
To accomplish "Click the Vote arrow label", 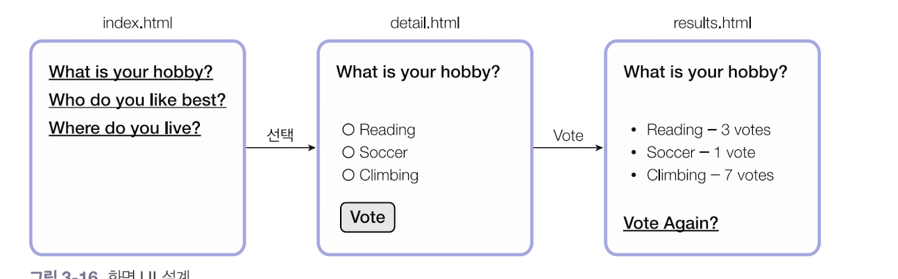I will pyautogui.click(x=568, y=136).
